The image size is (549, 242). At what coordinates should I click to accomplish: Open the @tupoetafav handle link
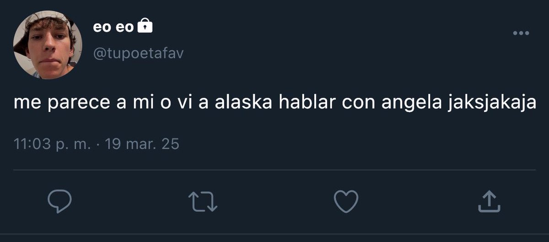click(138, 54)
